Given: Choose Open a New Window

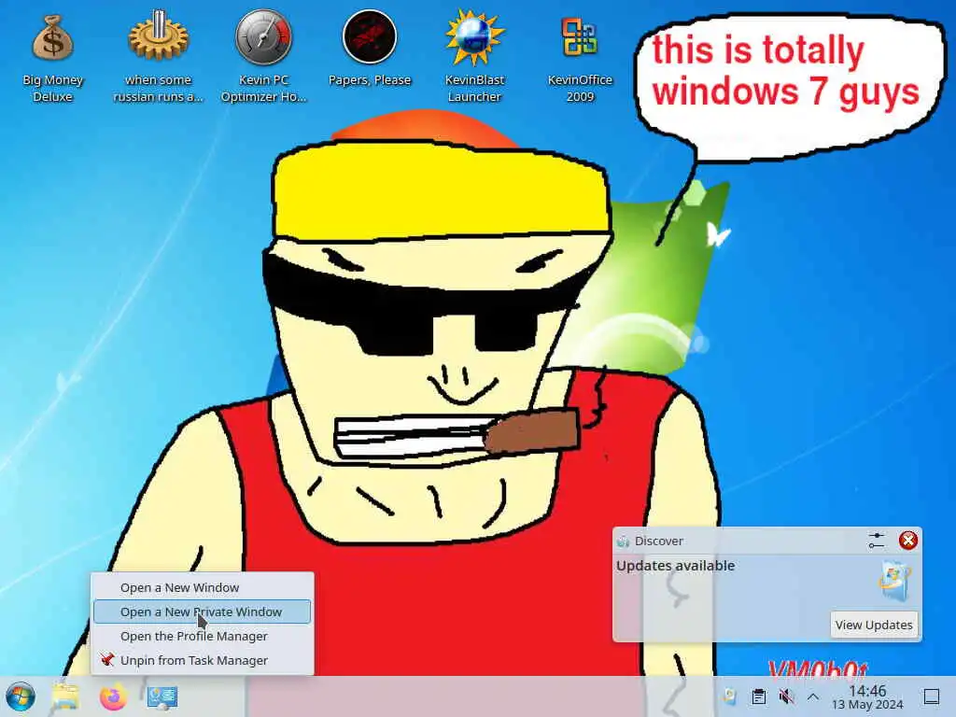Looking at the screenshot, I should tap(202, 588).
